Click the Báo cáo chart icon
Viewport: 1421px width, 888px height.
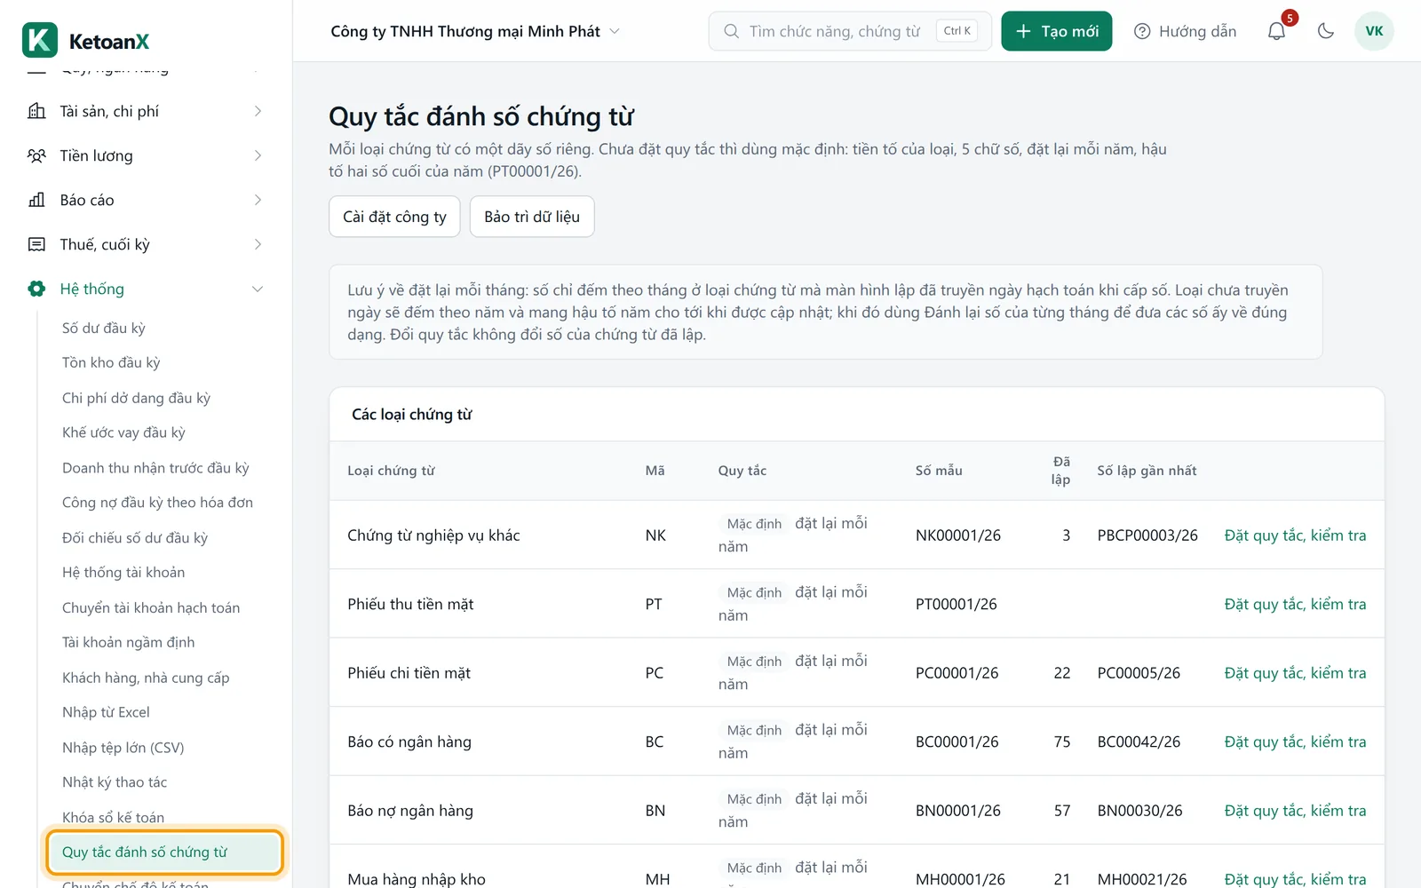[36, 200]
